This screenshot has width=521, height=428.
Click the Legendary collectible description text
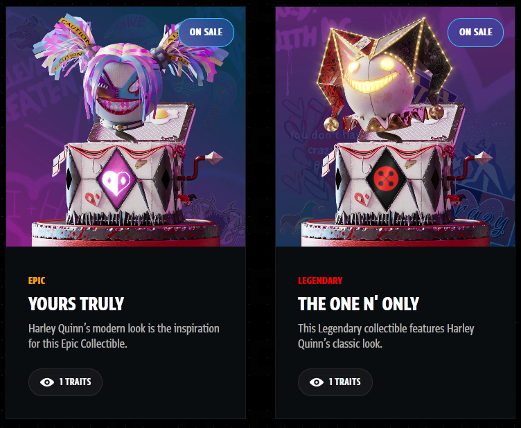386,336
